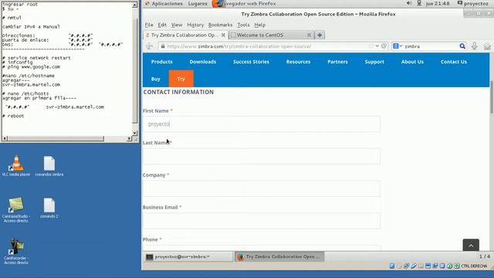This screenshot has width=494, height=278.
Task: Open the 'comandos zimbra' desktop file
Action: point(49,165)
